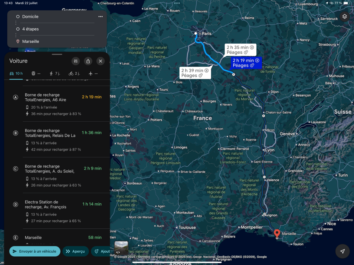The image size is (354, 265).
Task: Open step A TotalEnergies A6 Aire charging stop
Action: pos(57,104)
